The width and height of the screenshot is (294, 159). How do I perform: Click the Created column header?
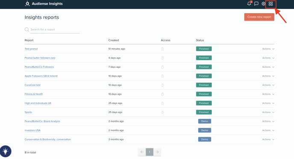coord(114,40)
